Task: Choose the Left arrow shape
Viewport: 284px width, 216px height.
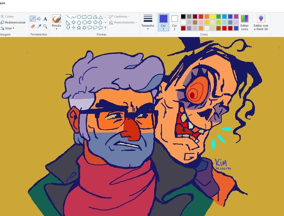Action: (95, 22)
